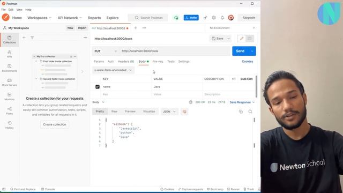Image resolution: width=343 pixels, height=193 pixels.
Task: Switch response view to Visualize
Action: (x=149, y=112)
